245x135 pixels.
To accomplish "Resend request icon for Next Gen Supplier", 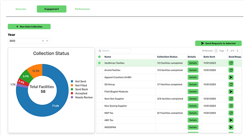I will point(231,99).
